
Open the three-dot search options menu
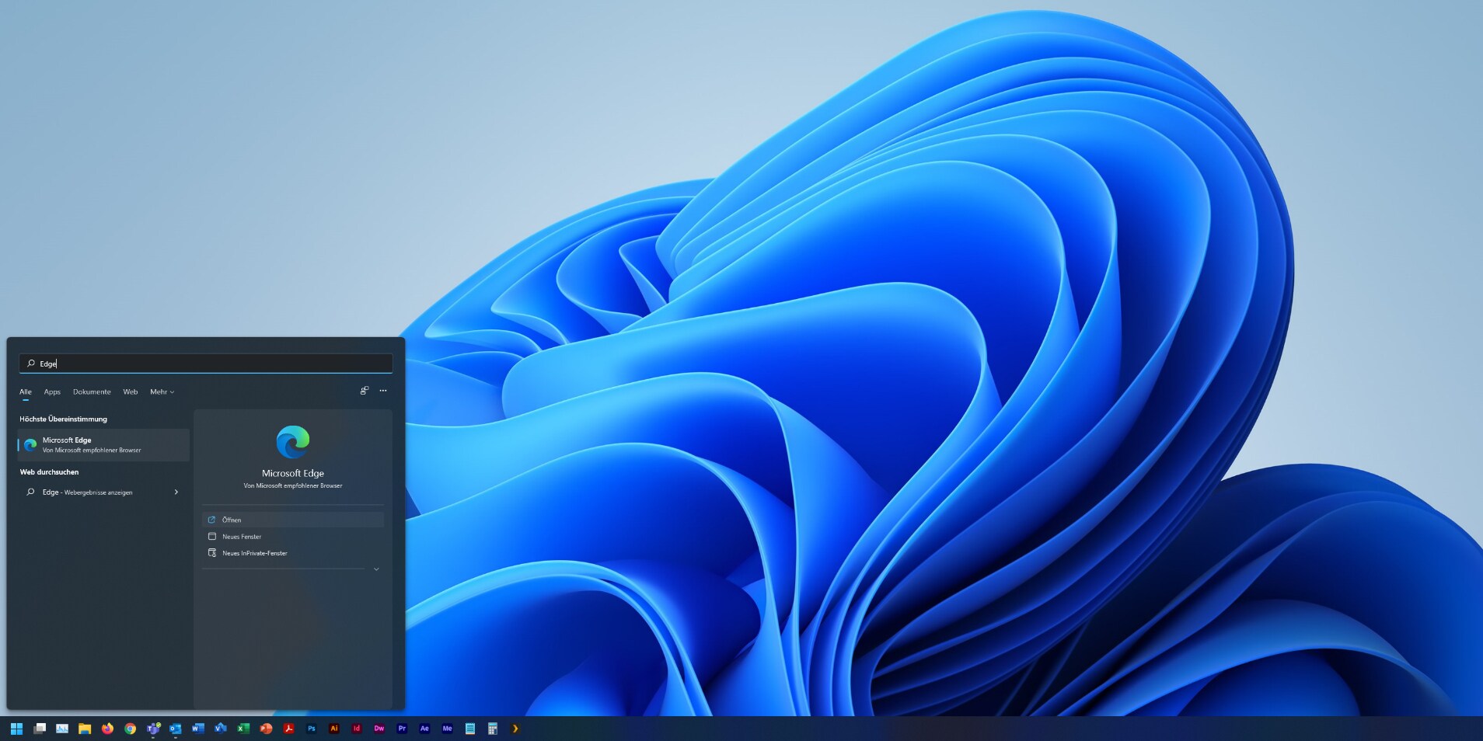pos(383,391)
